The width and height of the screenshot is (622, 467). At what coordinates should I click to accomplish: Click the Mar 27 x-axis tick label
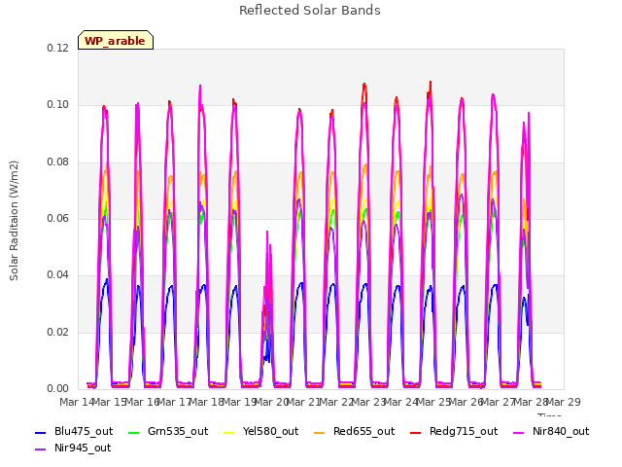[x=499, y=402]
